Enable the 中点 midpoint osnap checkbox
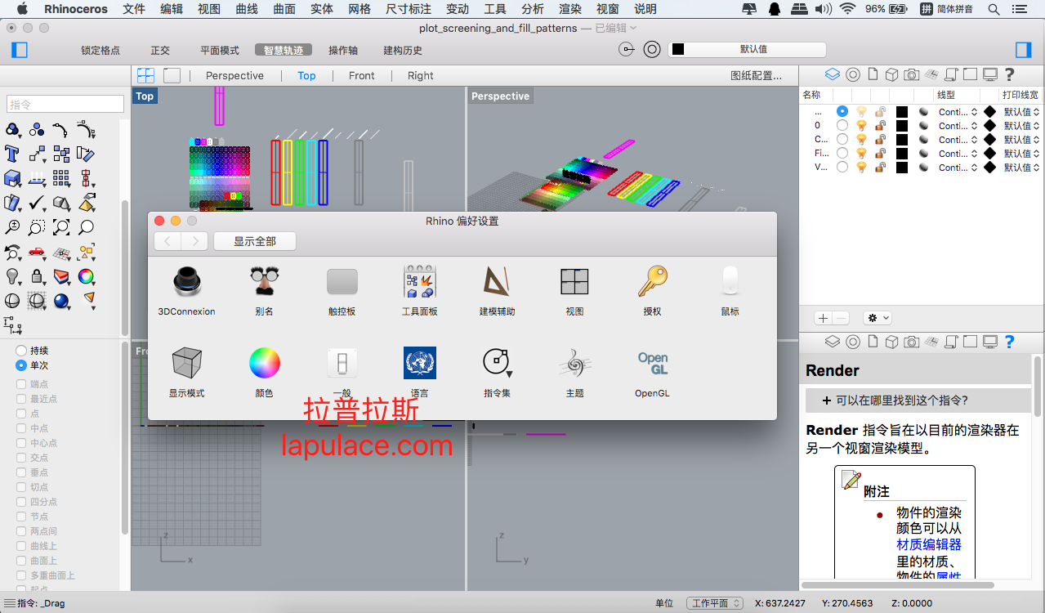This screenshot has width=1045, height=613. [x=22, y=428]
